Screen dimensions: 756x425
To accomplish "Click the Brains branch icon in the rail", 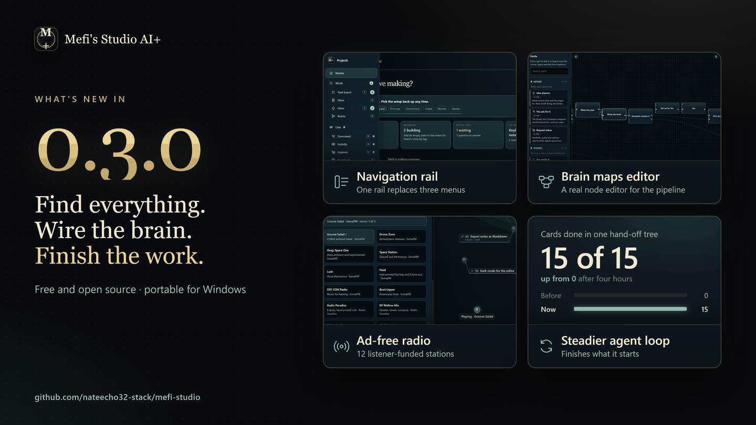I will coord(333,116).
